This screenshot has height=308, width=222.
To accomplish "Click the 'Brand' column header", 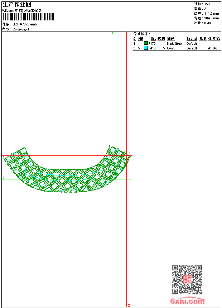I will [x=192, y=39].
